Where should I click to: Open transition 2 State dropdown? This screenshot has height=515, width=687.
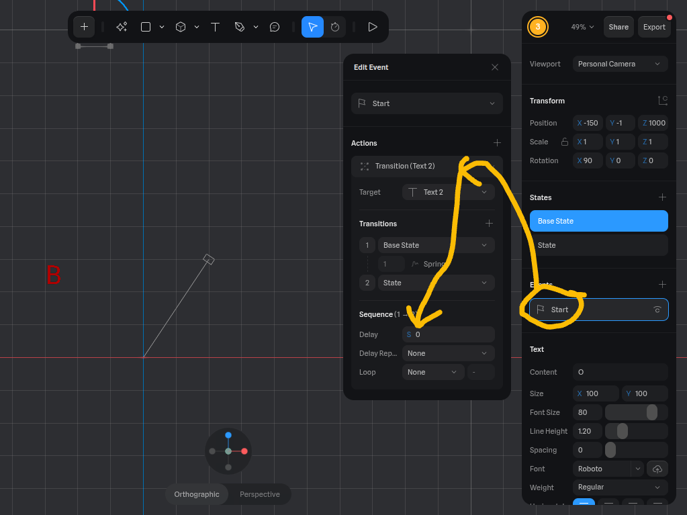pyautogui.click(x=436, y=283)
